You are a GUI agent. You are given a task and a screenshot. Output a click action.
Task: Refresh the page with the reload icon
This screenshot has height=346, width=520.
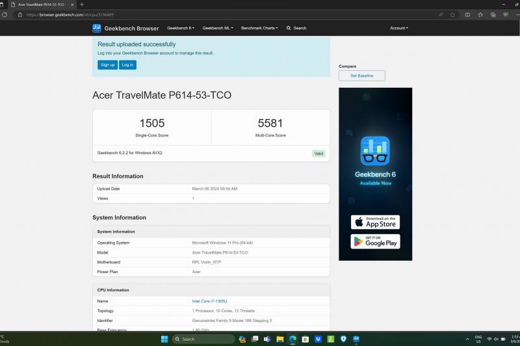[x=5, y=14]
